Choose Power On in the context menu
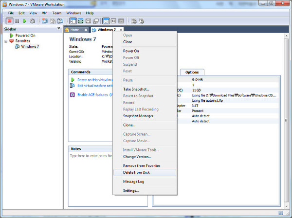Screen dimensions: 292x218 click(145, 51)
